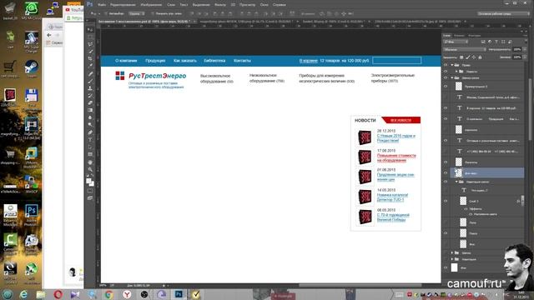Select the Move tool
The image size is (534, 300).
tap(90, 30)
